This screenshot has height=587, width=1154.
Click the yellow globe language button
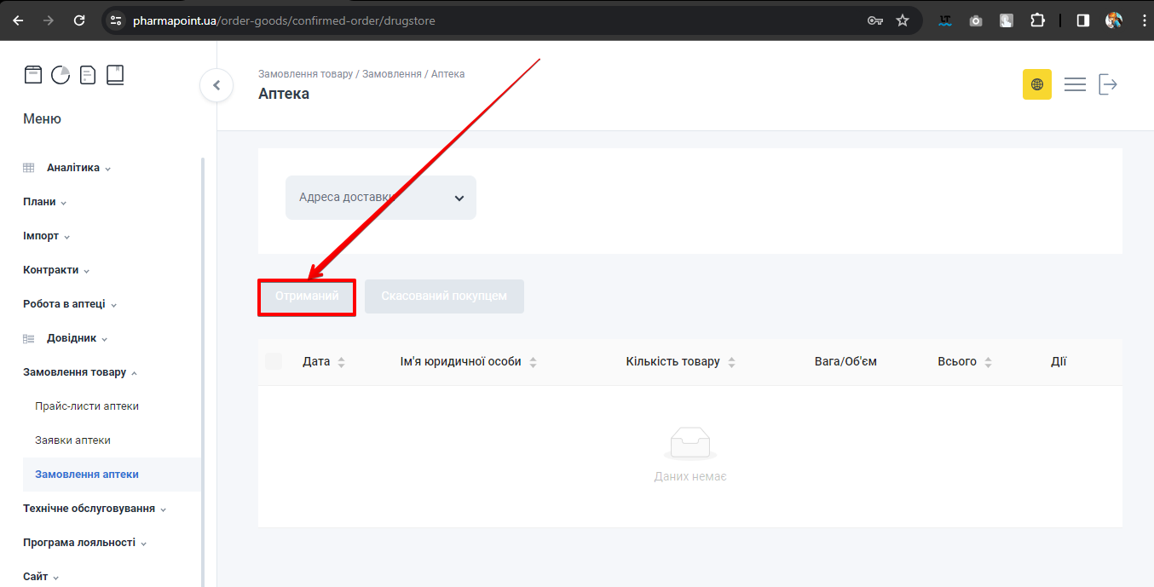(1036, 84)
